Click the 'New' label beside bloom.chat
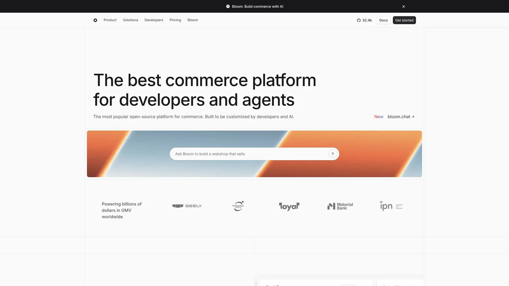 379,117
